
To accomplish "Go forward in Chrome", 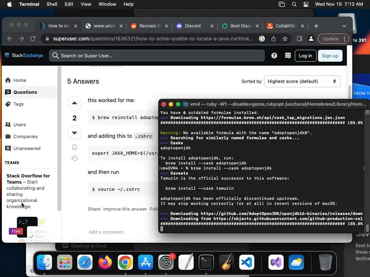I will click(x=21, y=39).
